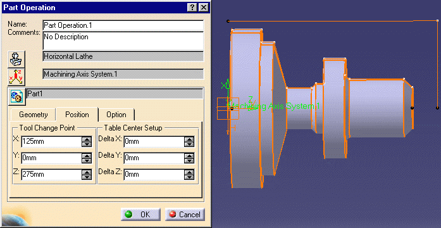Click the Cancel button
The image size is (441, 228).
(x=185, y=215)
